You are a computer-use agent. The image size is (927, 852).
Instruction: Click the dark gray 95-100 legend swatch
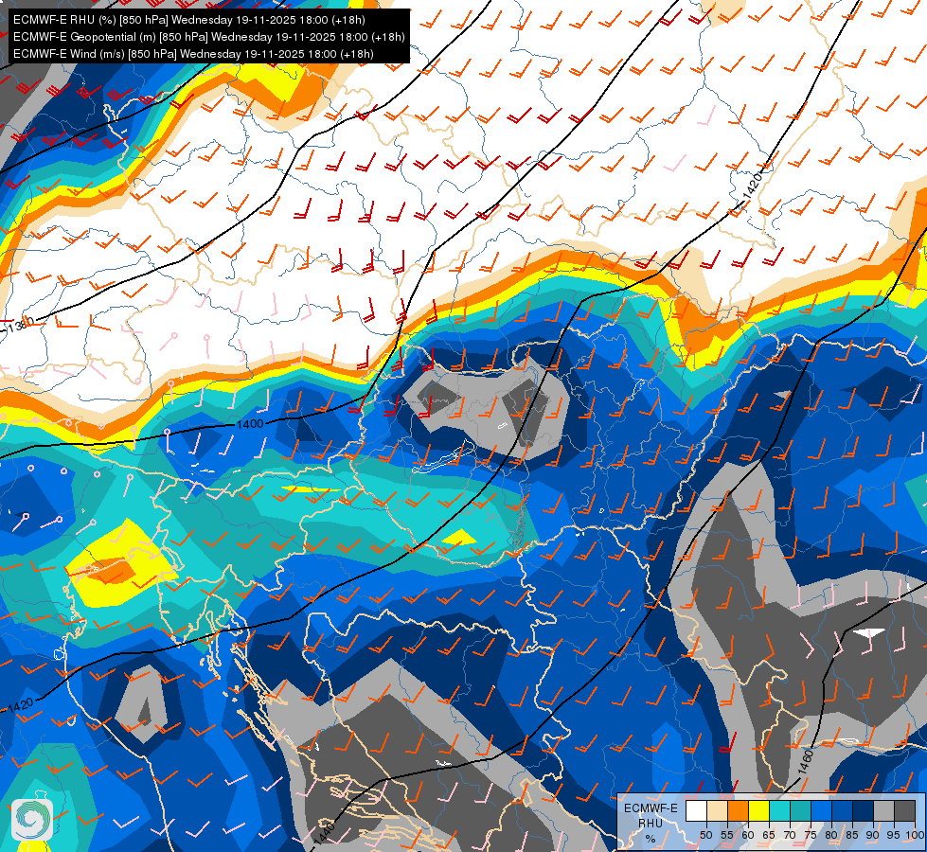pos(904,811)
